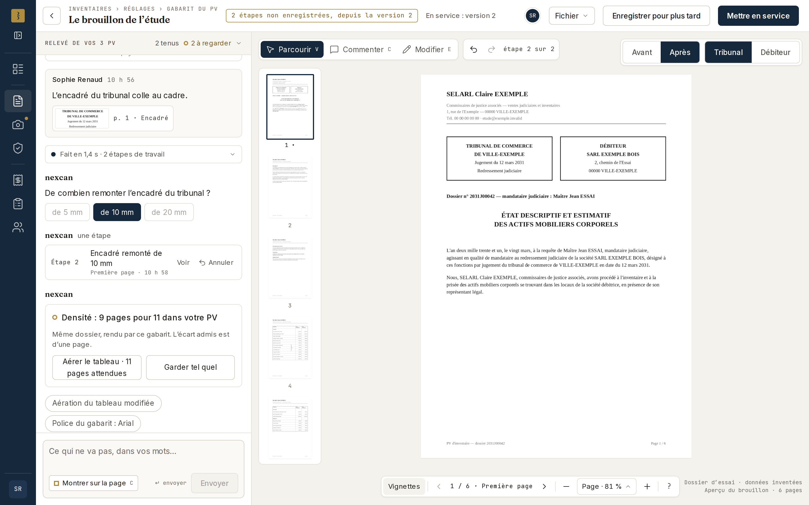
Task: Choose the 'de 5 mm' option
Action: coord(67,212)
